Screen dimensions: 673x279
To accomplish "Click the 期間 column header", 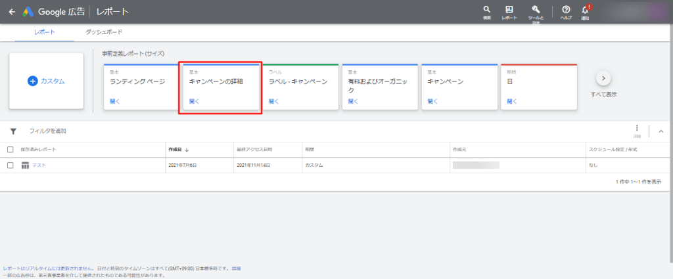I will (310, 150).
